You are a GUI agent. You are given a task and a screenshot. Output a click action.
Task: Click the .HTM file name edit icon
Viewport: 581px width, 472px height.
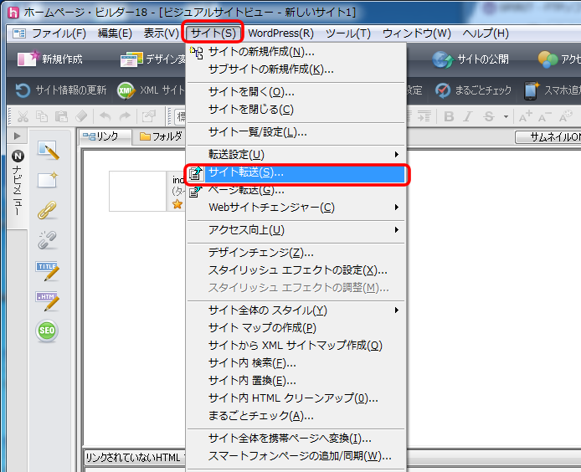[48, 301]
